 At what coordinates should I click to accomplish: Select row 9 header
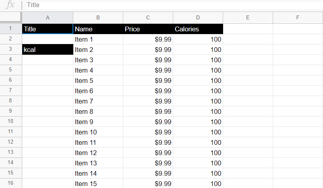11,111
